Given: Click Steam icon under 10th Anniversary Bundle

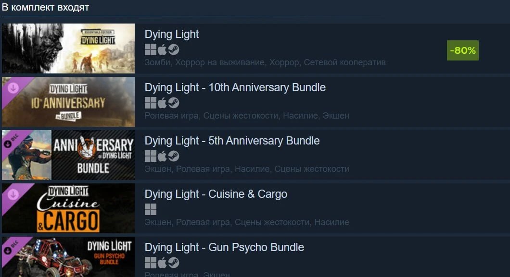Looking at the screenshot, I should pos(174,103).
